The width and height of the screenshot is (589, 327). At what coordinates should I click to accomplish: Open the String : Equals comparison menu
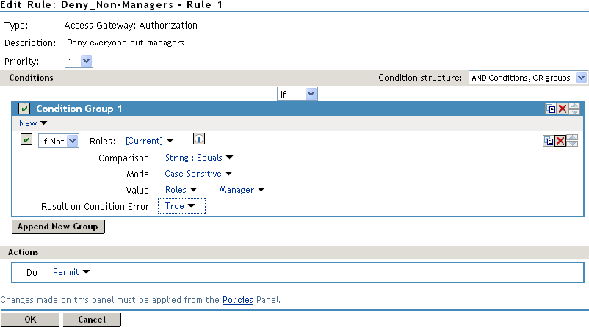click(x=198, y=157)
